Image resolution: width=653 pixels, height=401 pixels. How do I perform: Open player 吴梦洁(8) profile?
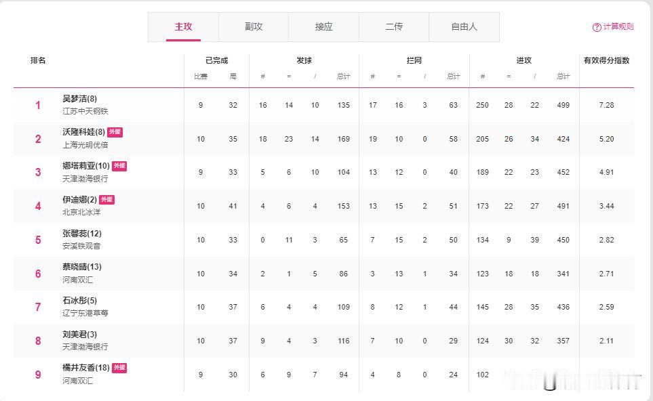point(79,99)
